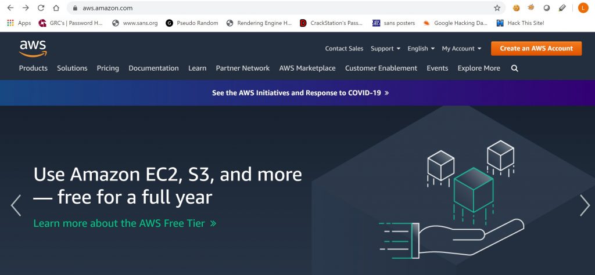
Task: Expand the Support dropdown
Action: [386, 49]
